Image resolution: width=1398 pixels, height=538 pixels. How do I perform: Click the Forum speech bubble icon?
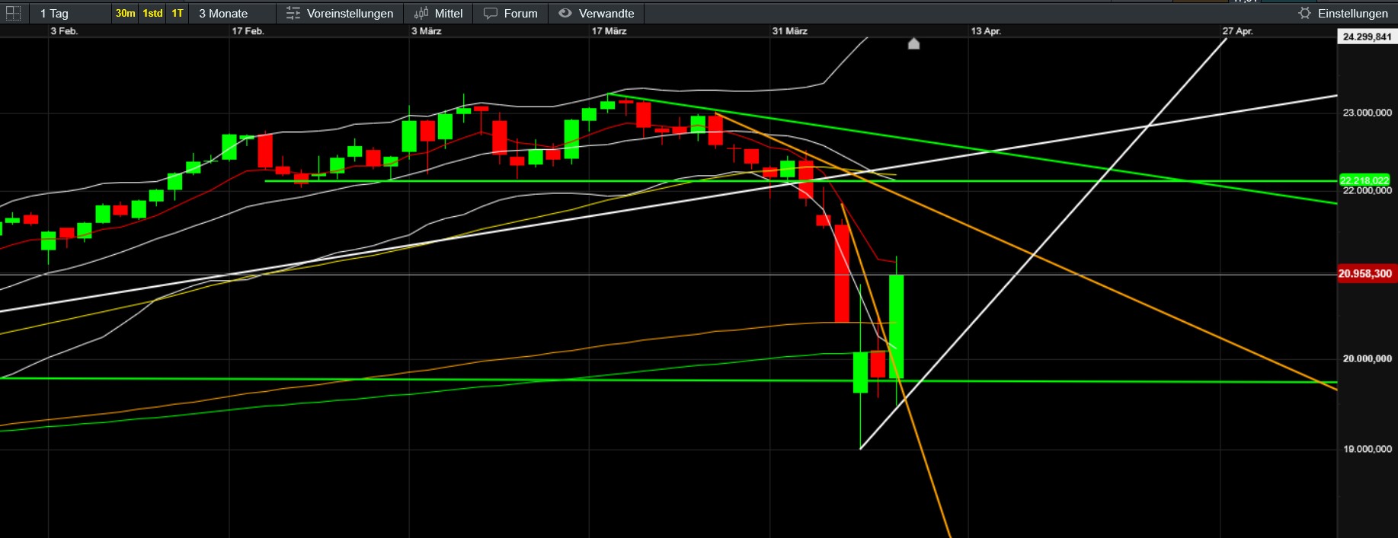tap(491, 13)
